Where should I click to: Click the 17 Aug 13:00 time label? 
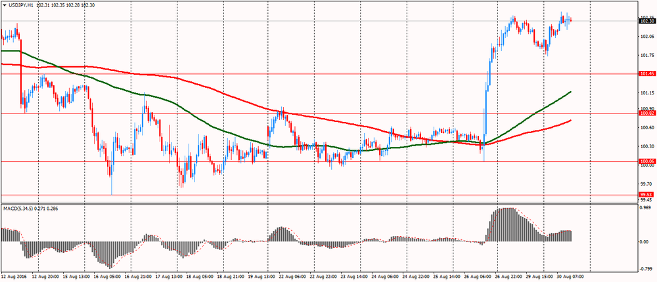point(169,277)
